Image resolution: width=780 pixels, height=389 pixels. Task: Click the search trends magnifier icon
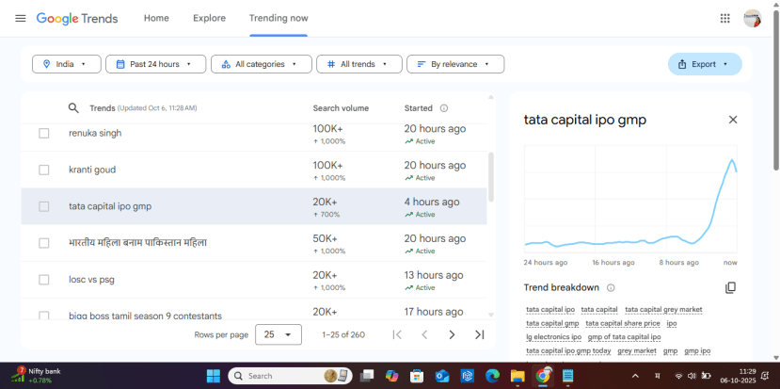[73, 108]
